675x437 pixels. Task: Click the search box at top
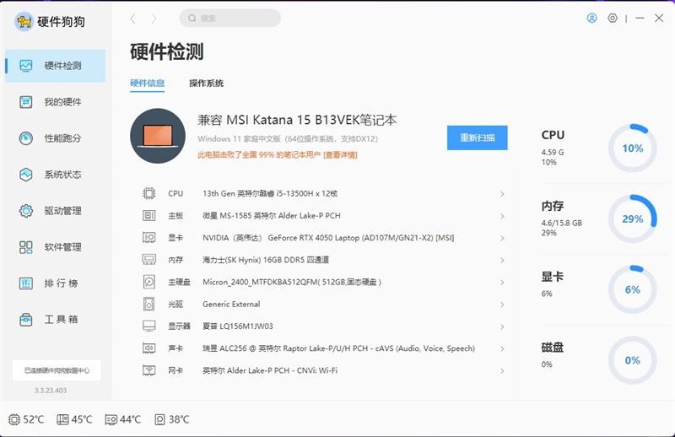tap(229, 18)
